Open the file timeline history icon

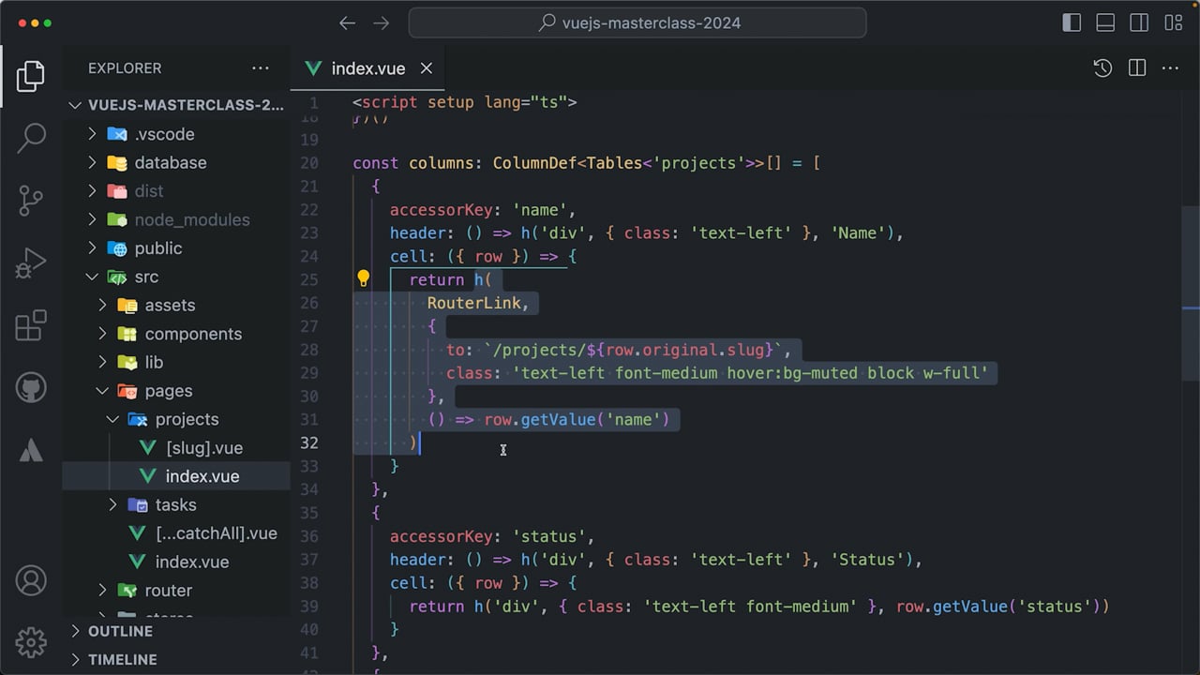[x=1102, y=67]
